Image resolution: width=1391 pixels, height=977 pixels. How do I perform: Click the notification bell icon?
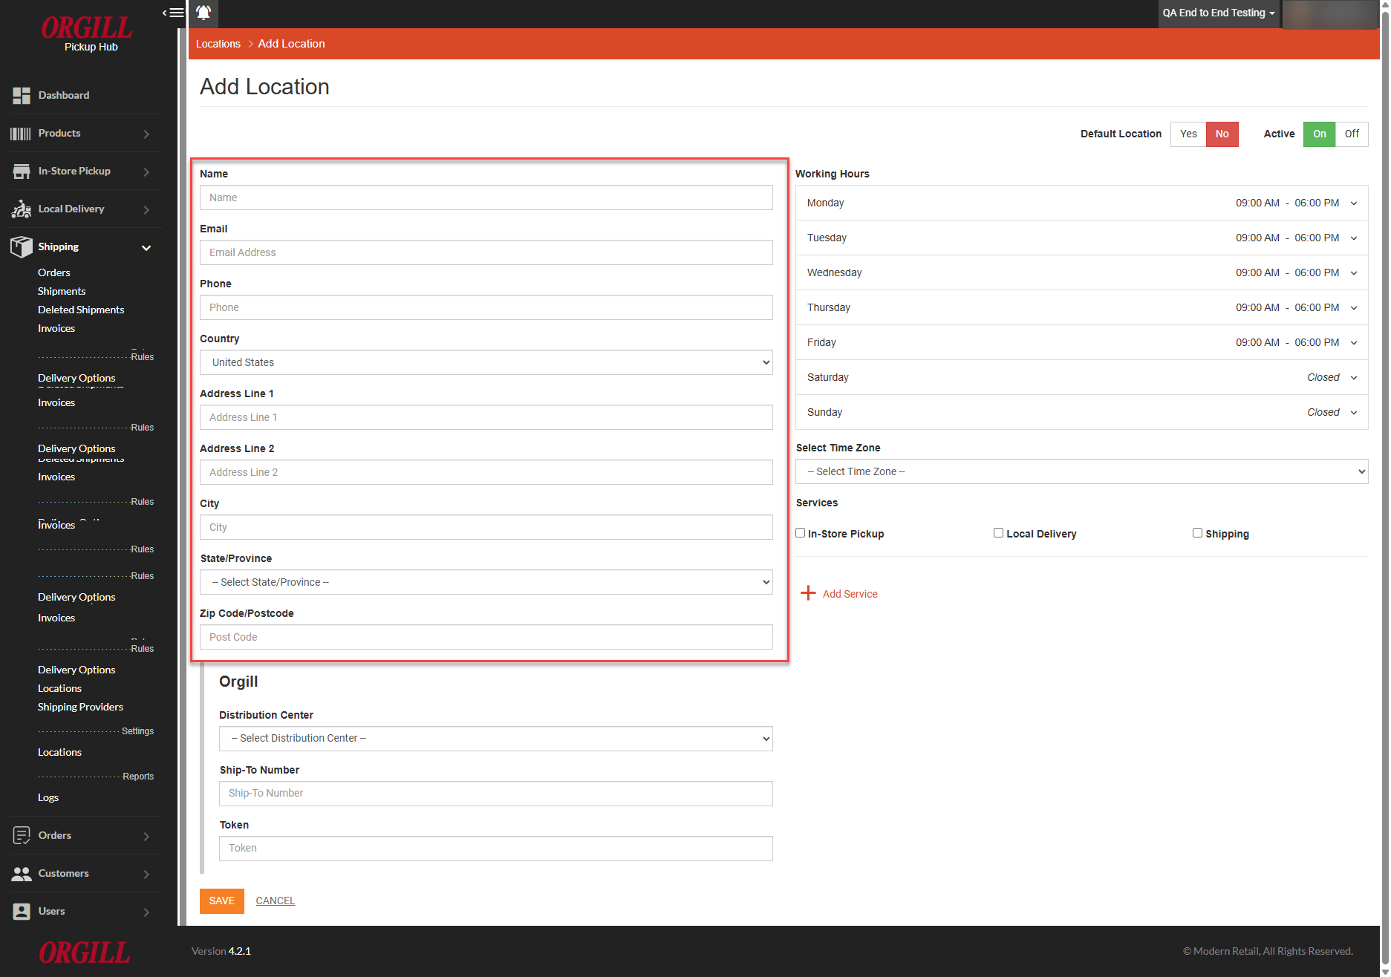(203, 13)
